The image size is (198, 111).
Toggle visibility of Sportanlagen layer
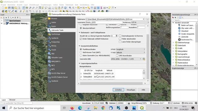[5, 21]
